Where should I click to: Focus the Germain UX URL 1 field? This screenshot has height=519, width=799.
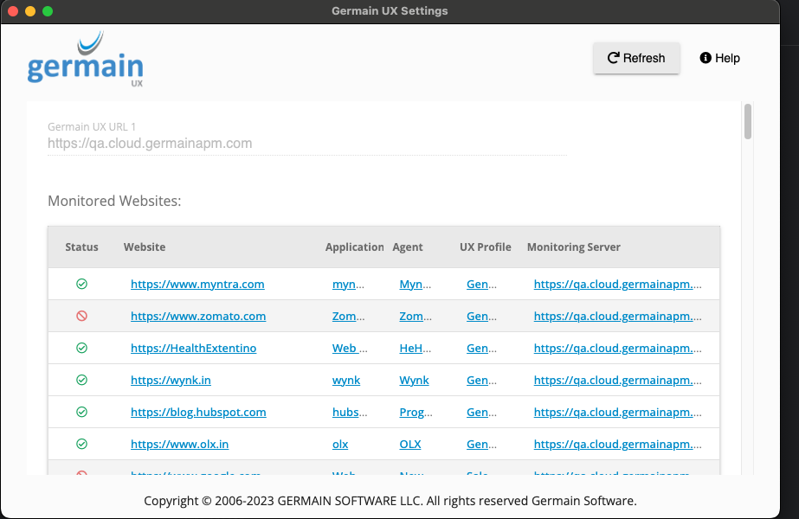(x=307, y=144)
